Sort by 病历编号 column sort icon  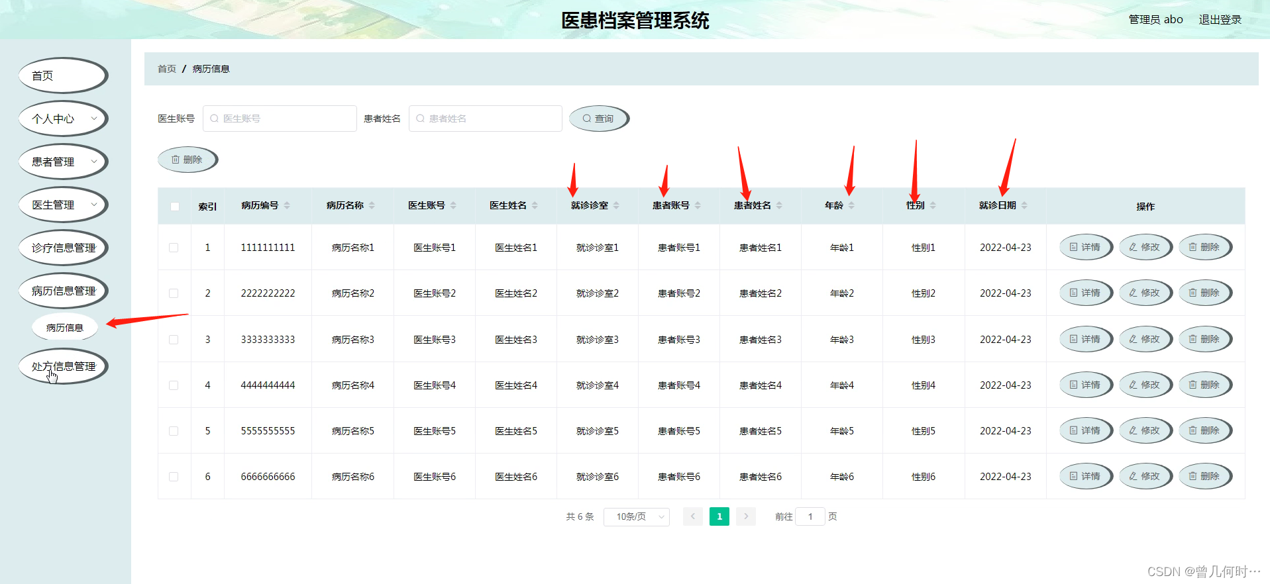287,206
